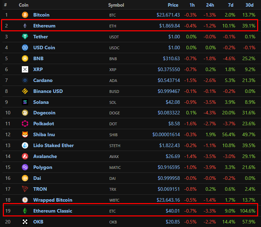Open the Polkadot coin name link
Viewport: 261px width, 227px height.
point(43,124)
